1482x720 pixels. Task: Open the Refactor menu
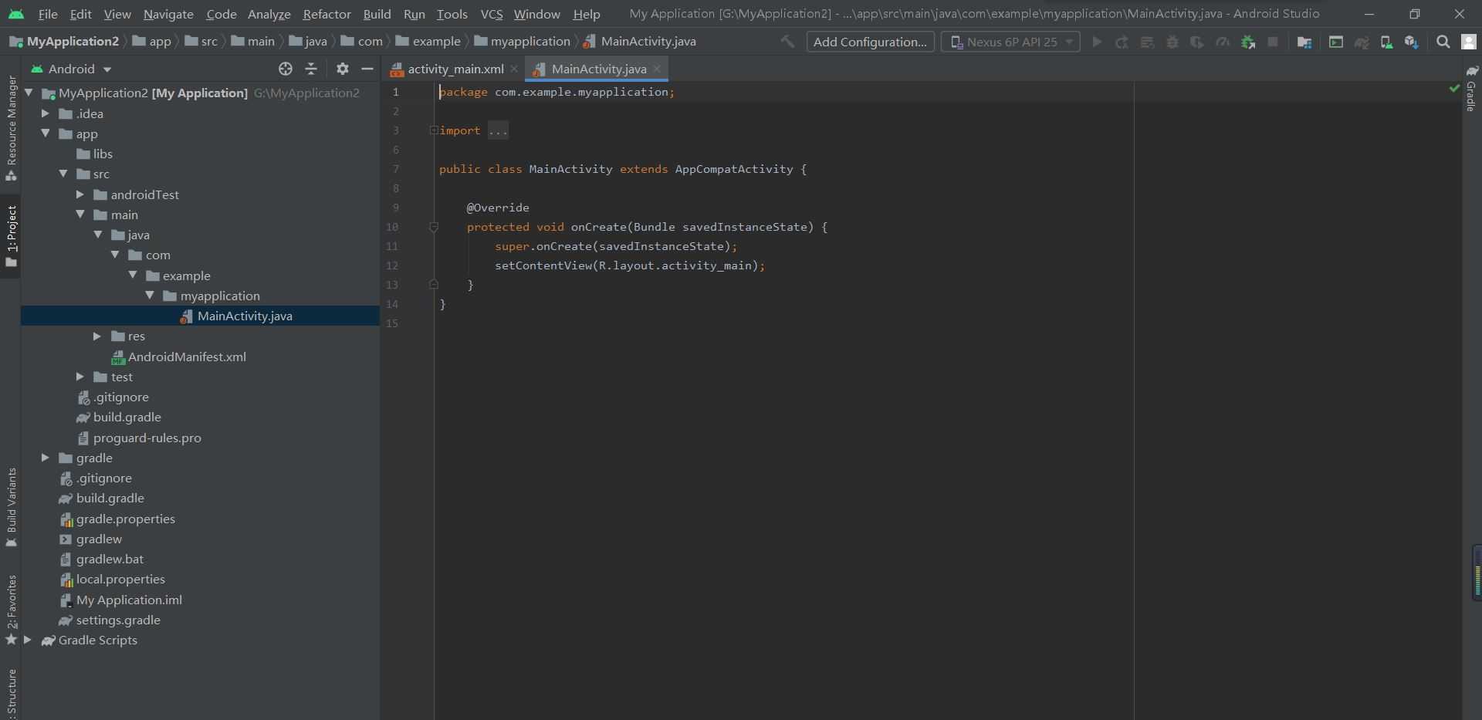tap(327, 14)
